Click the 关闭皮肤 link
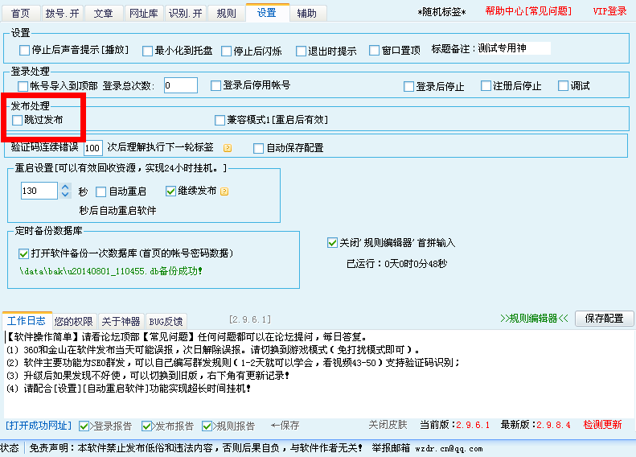Screen dimensions: 636x457 click(x=388, y=425)
